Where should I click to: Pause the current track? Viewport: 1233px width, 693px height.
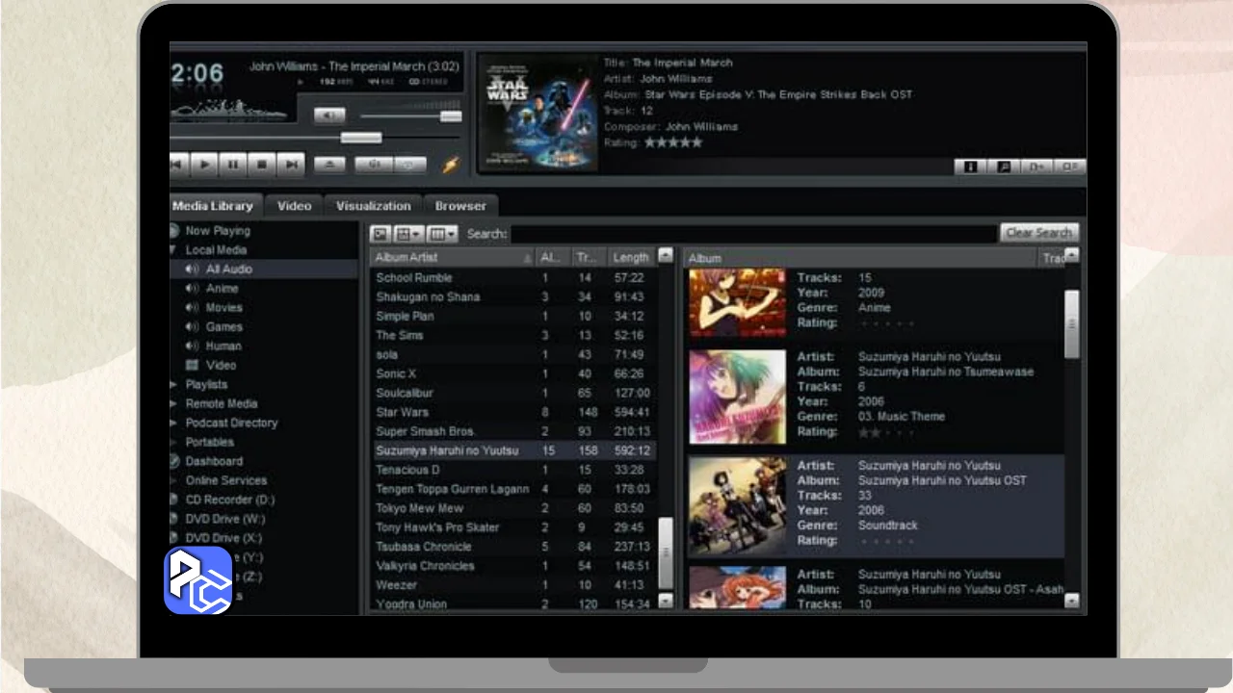(x=233, y=165)
